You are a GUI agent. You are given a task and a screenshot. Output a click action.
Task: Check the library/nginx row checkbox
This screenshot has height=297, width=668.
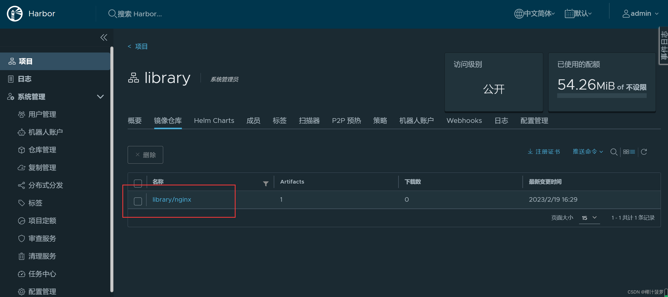click(x=138, y=201)
